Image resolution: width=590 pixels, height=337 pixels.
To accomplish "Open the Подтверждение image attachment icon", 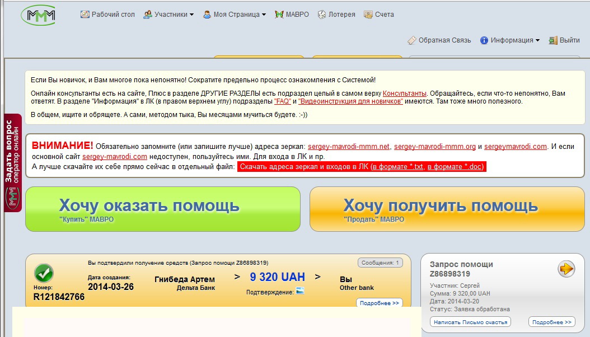I will click(300, 291).
